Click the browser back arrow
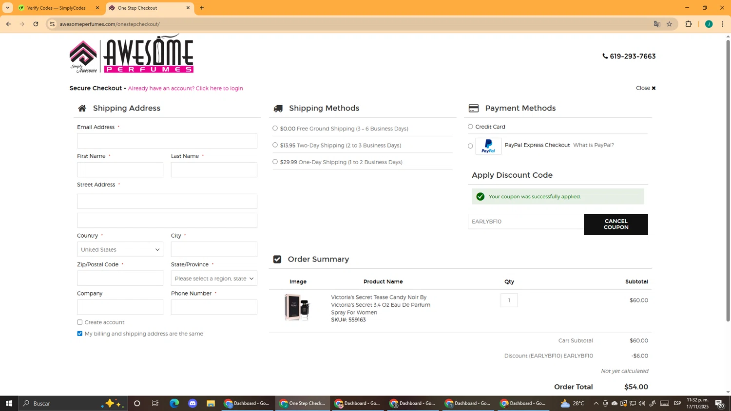 (8, 24)
